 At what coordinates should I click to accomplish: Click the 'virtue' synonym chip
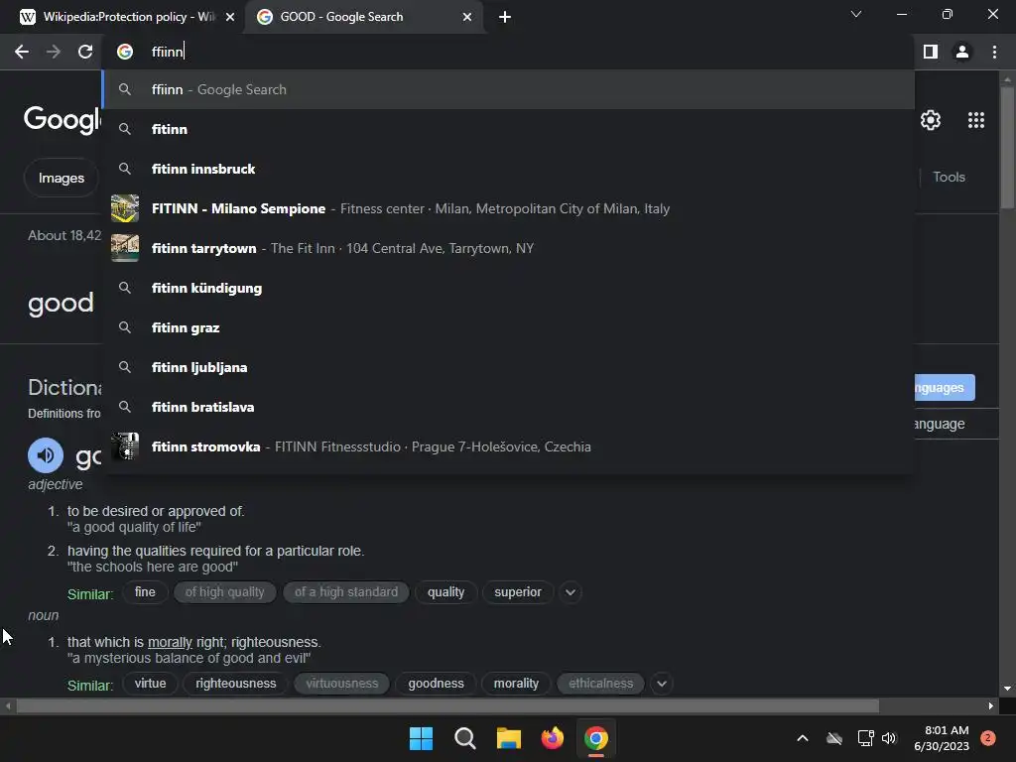point(150,684)
